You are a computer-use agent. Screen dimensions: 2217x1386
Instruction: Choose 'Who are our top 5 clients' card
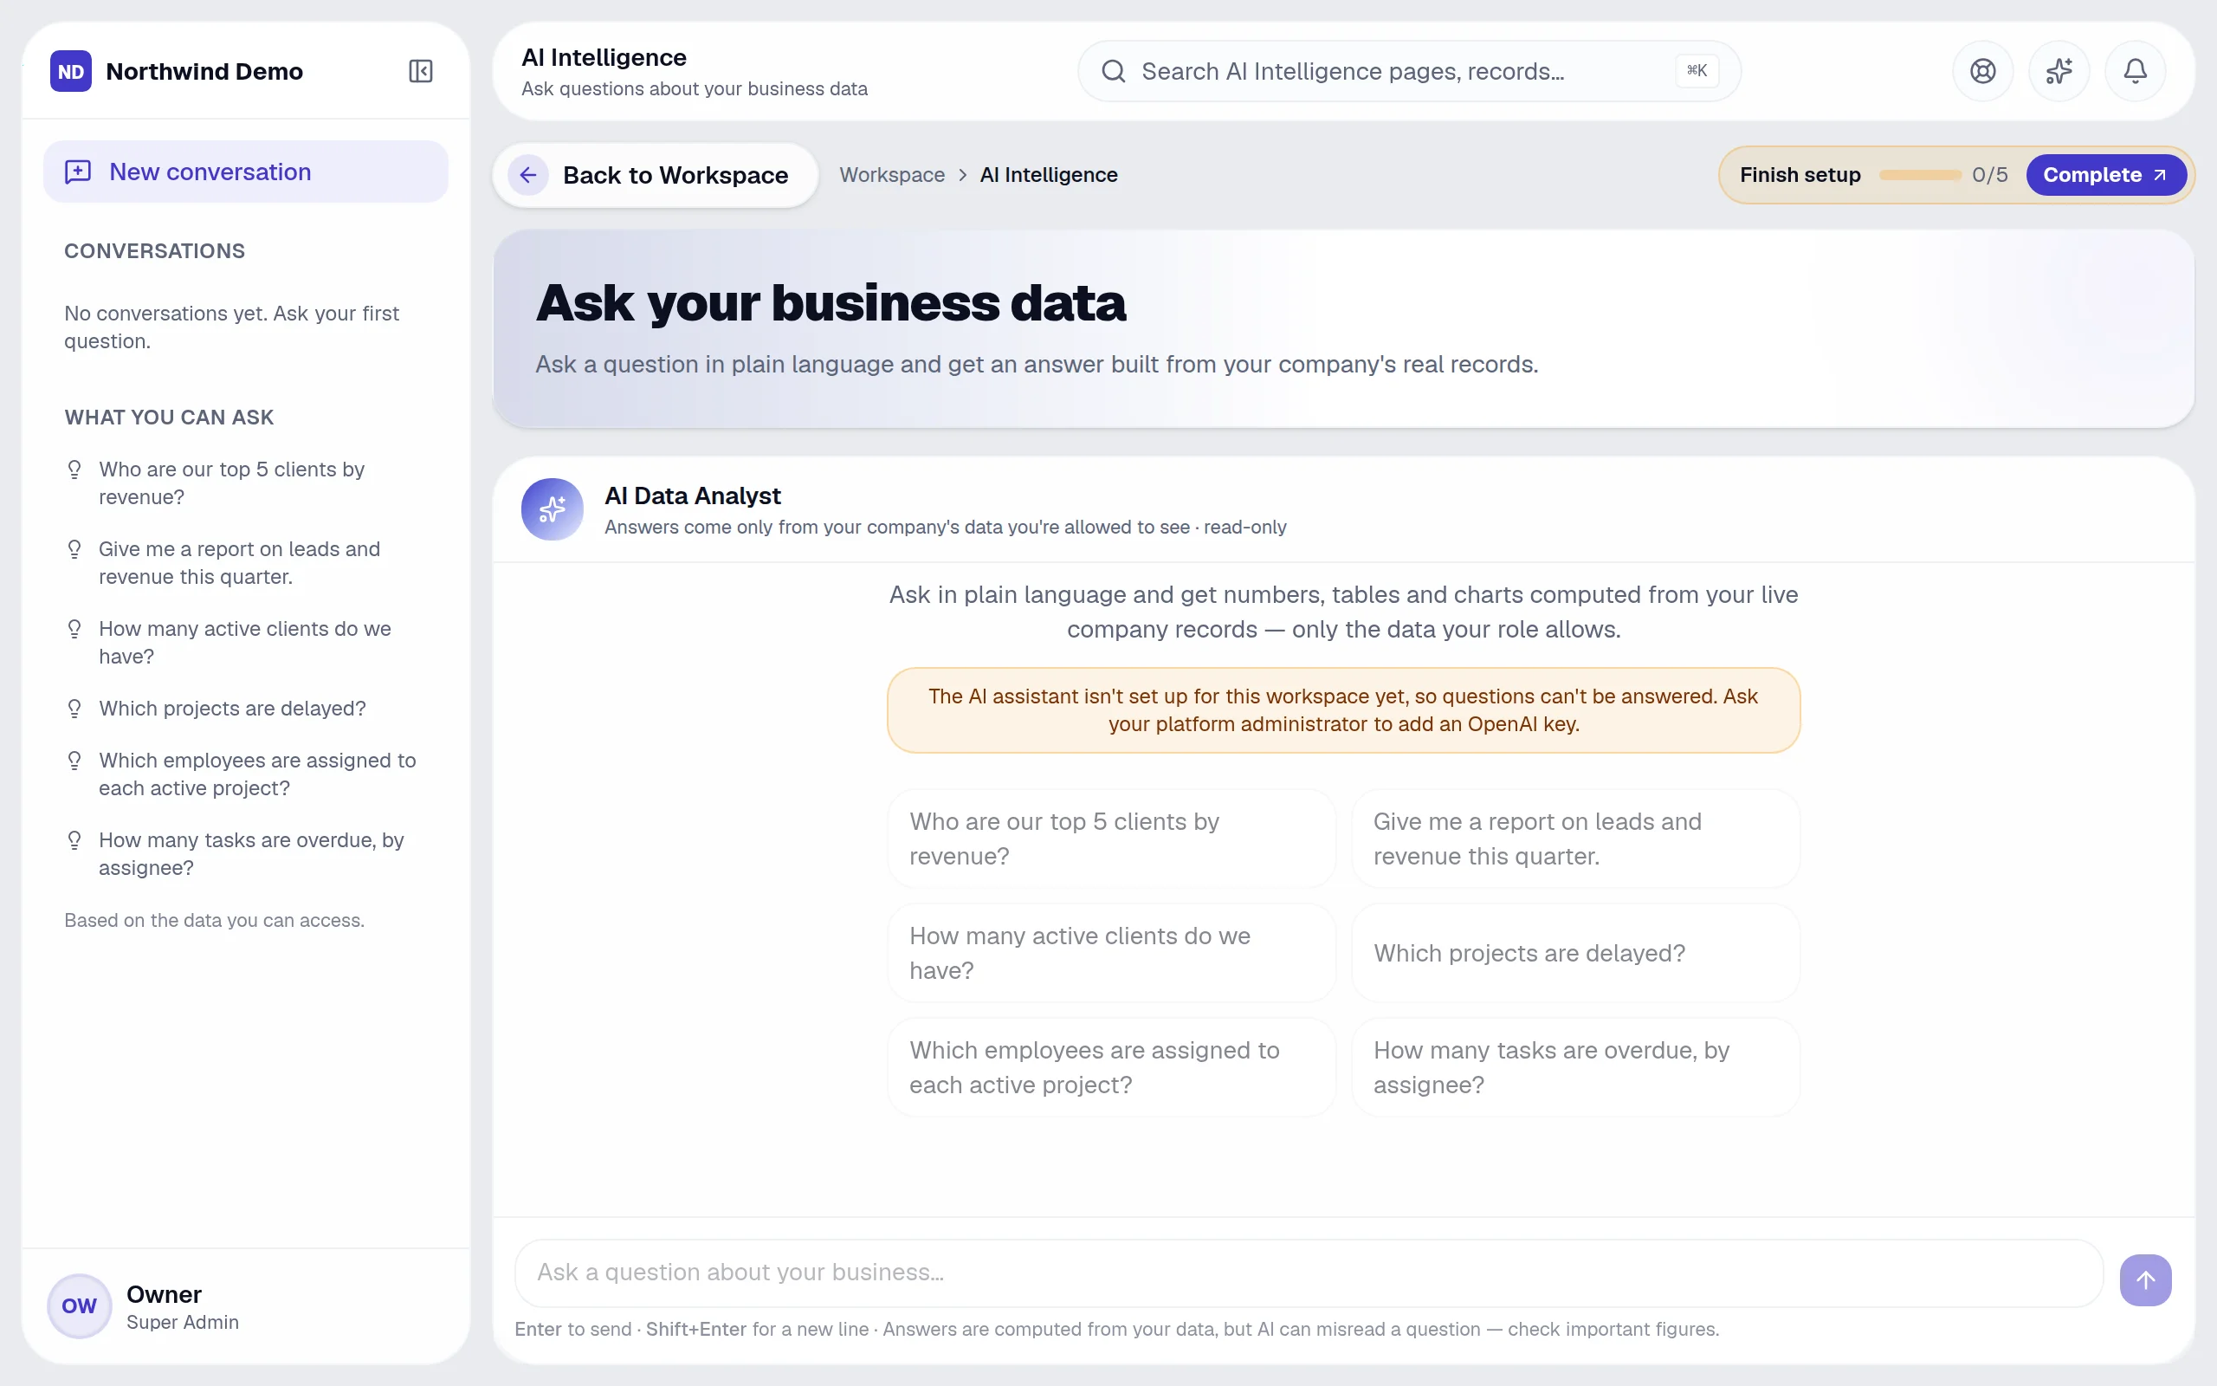(x=1111, y=839)
